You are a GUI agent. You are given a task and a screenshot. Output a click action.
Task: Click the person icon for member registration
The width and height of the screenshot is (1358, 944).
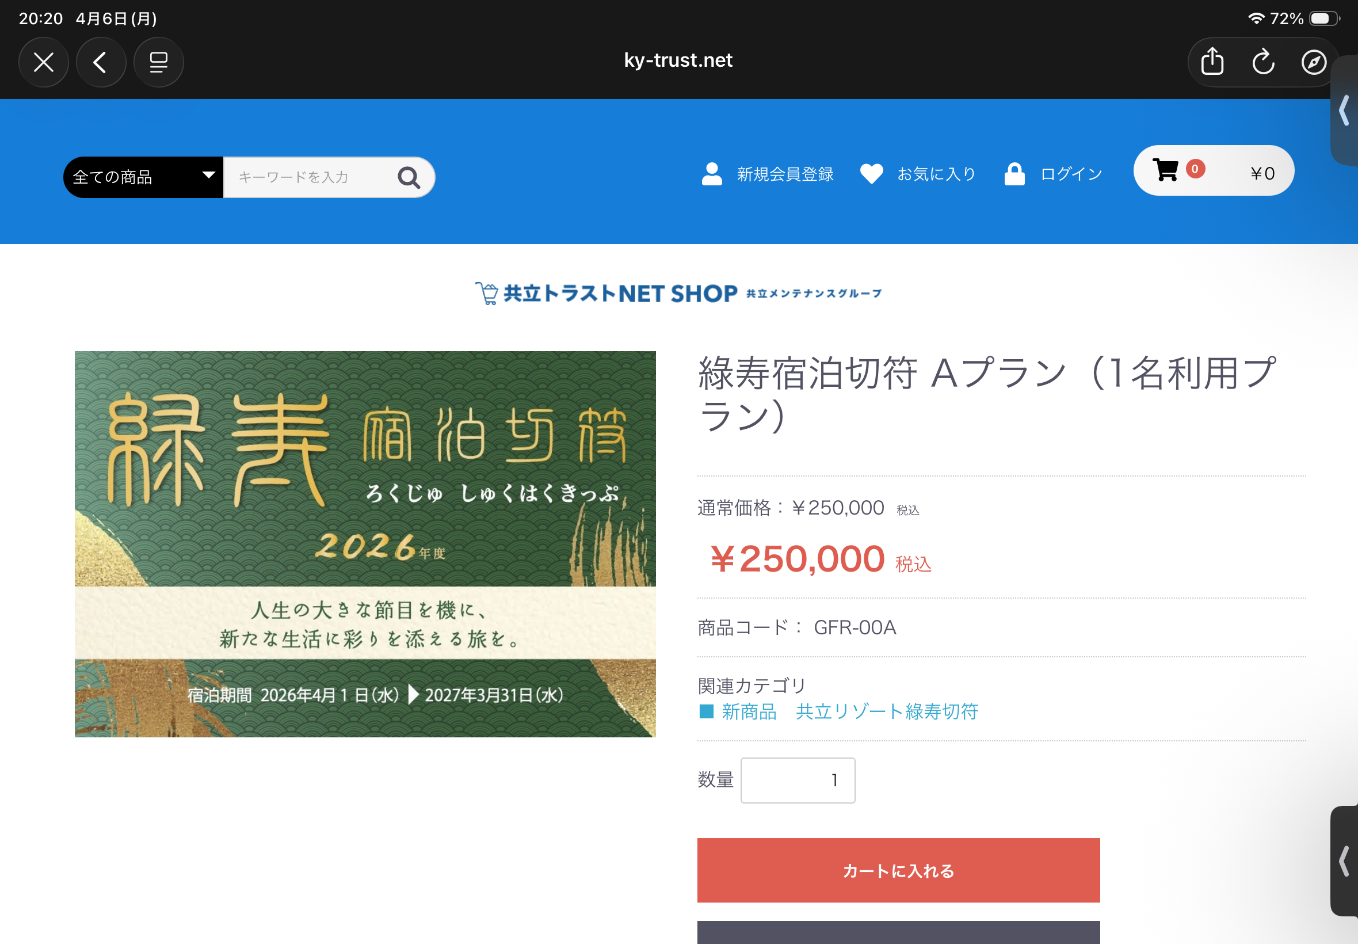coord(712,174)
